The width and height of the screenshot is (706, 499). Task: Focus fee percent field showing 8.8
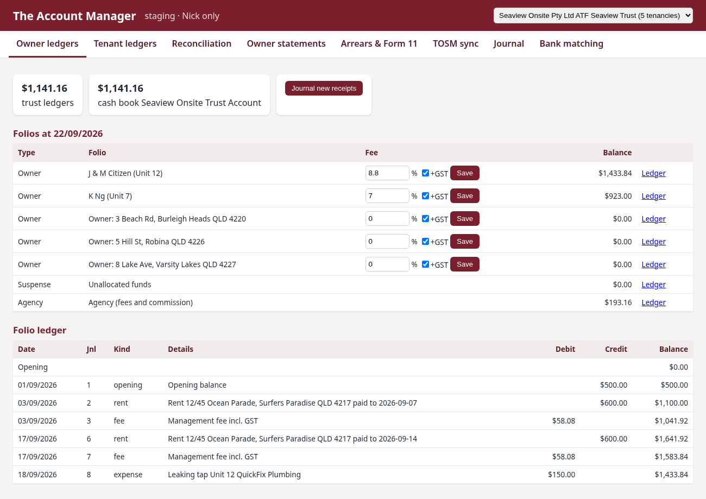387,173
